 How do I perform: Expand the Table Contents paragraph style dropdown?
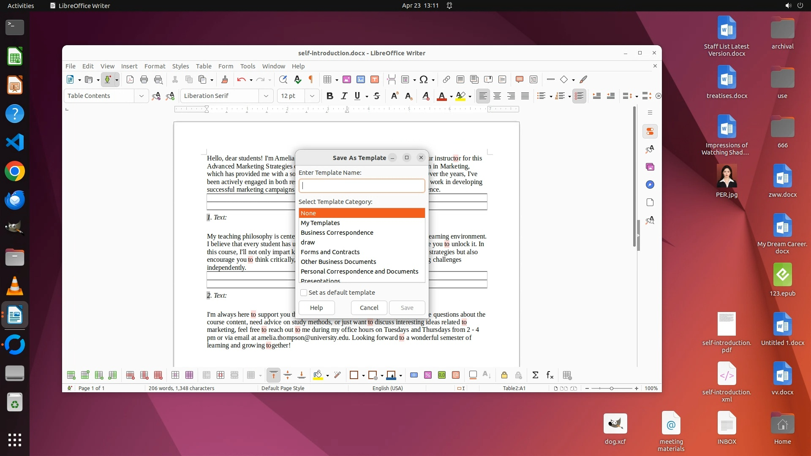point(141,96)
